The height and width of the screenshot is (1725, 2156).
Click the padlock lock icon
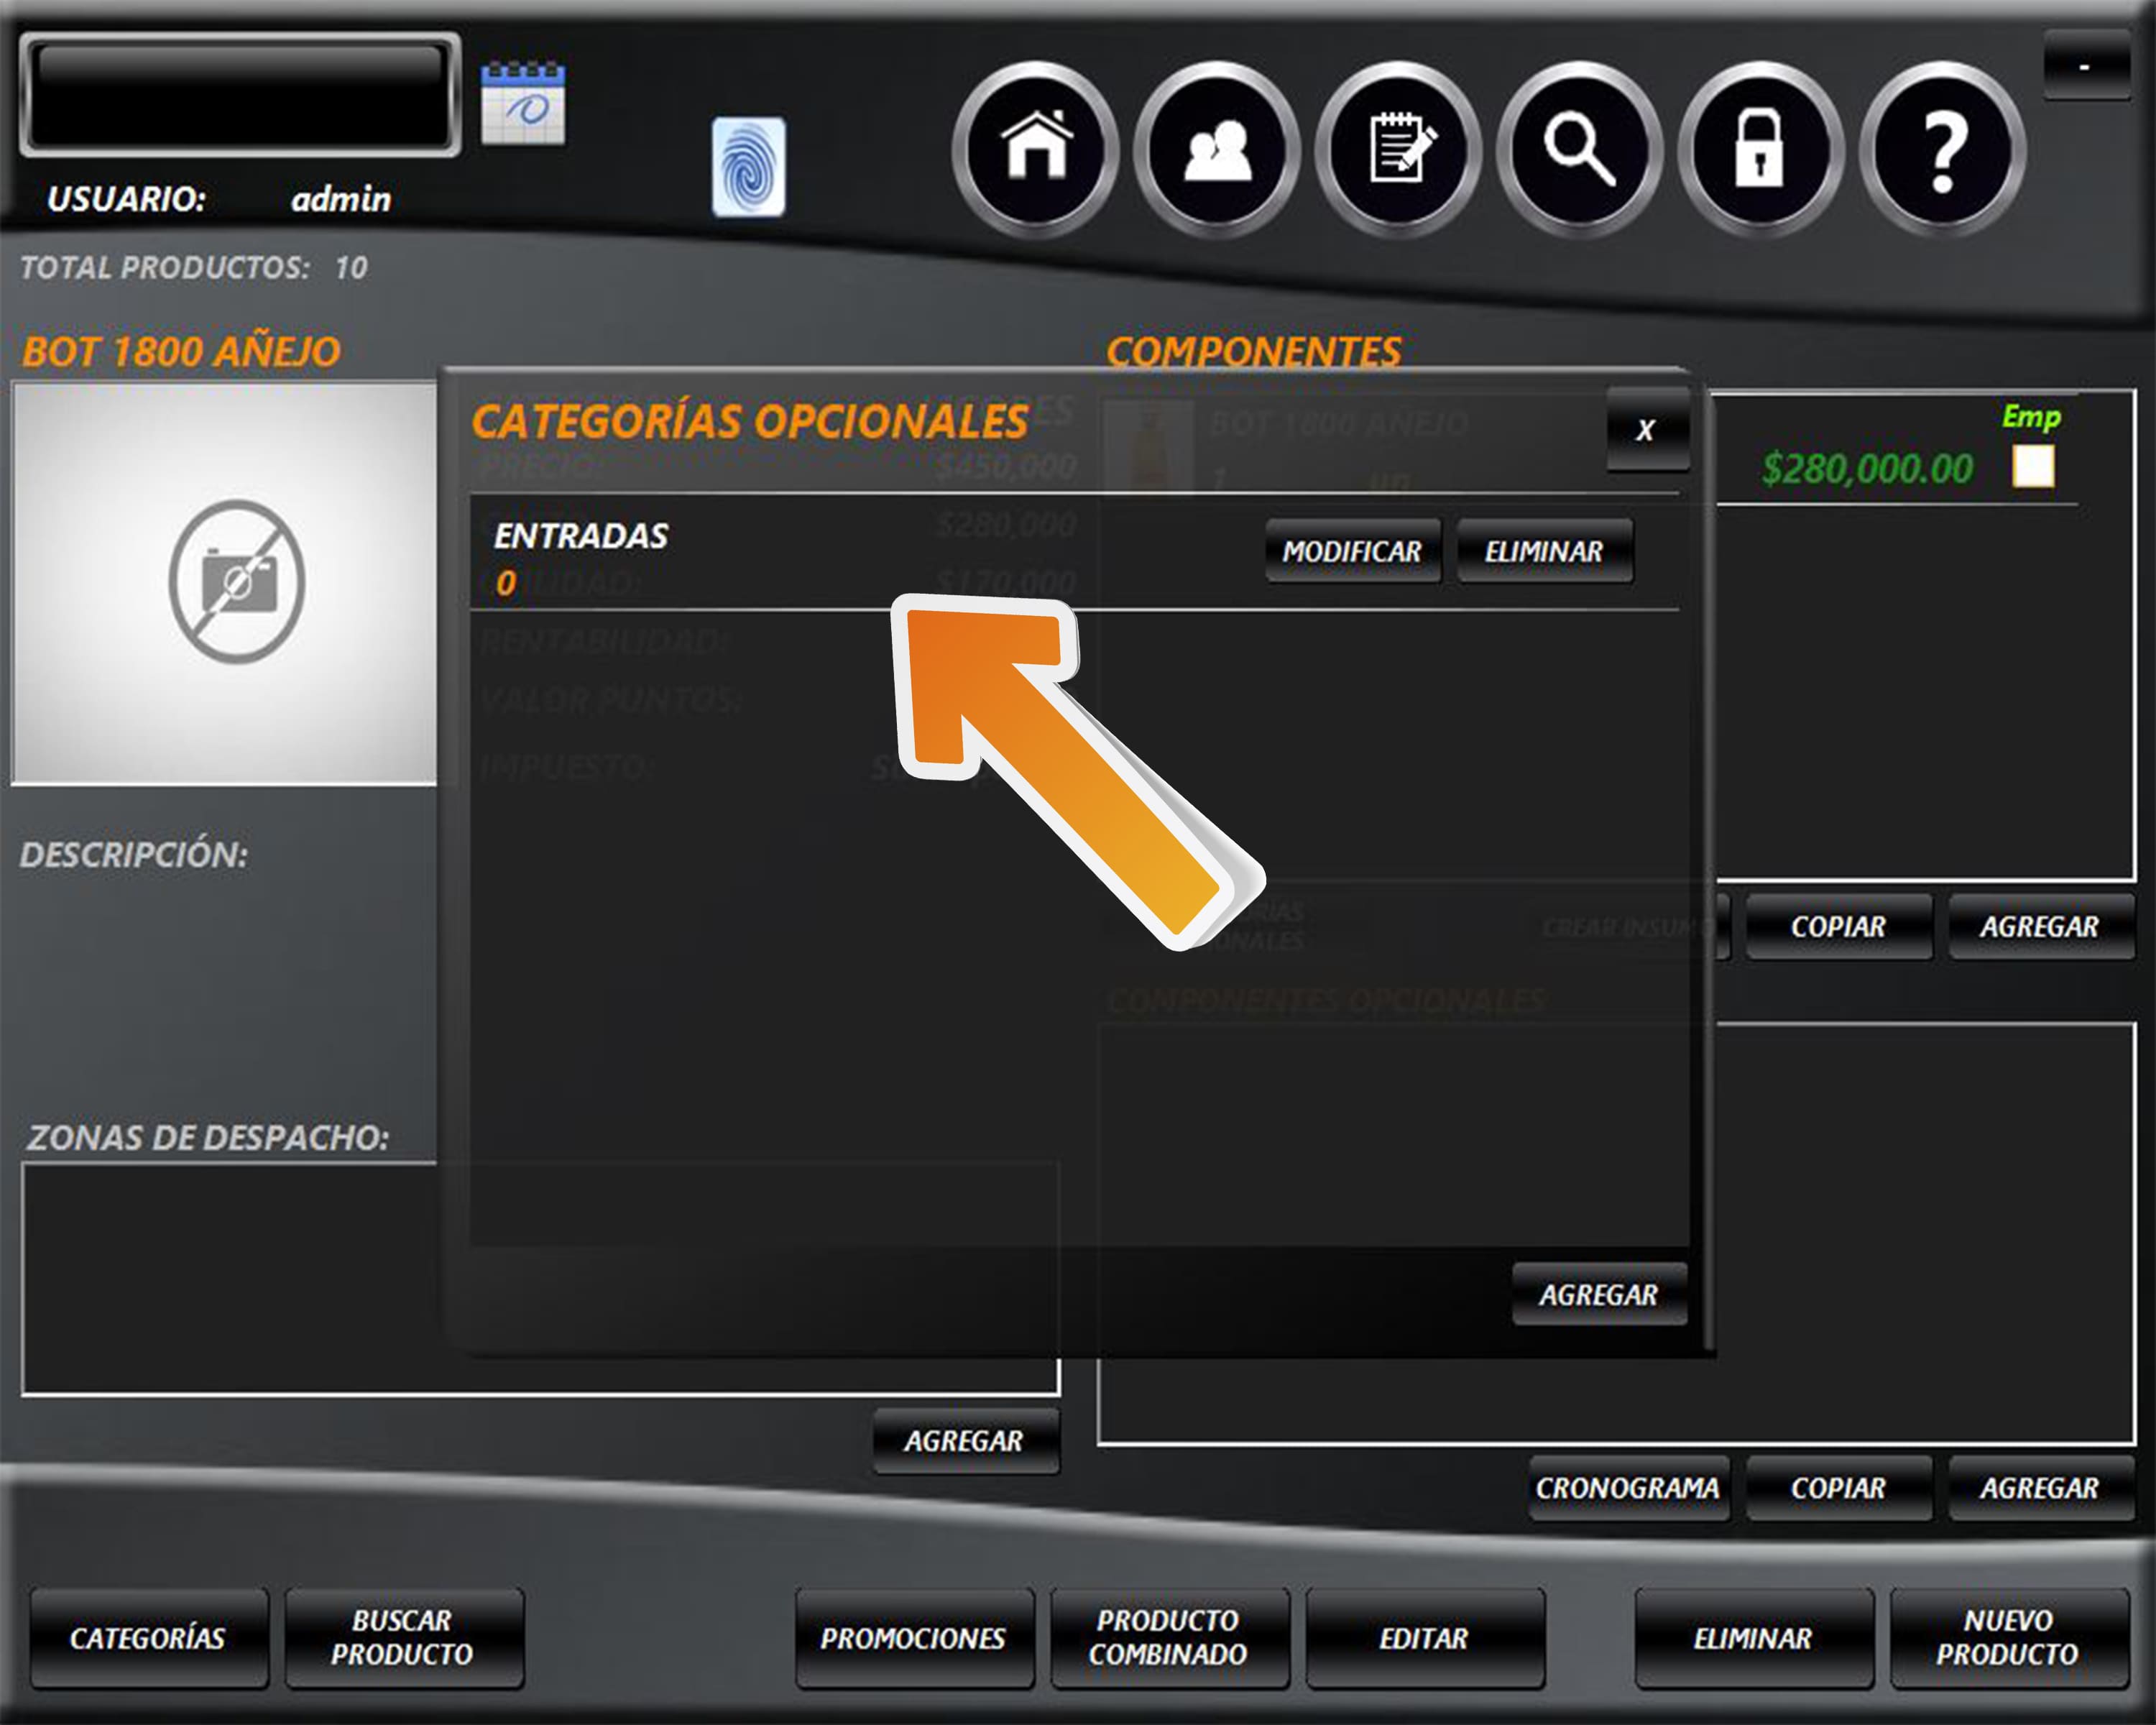pos(1760,150)
